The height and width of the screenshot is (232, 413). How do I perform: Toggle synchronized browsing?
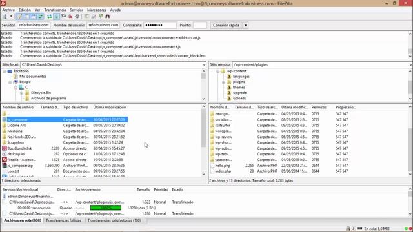[101, 16]
